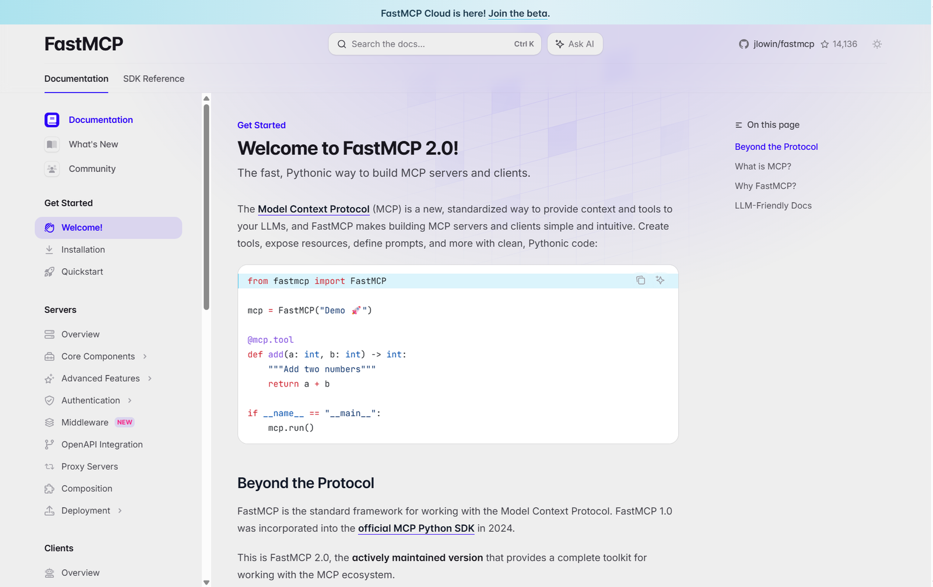The width and height of the screenshot is (933, 587).
Task: Click the sparkle icon on the code block
Action: pyautogui.click(x=660, y=280)
